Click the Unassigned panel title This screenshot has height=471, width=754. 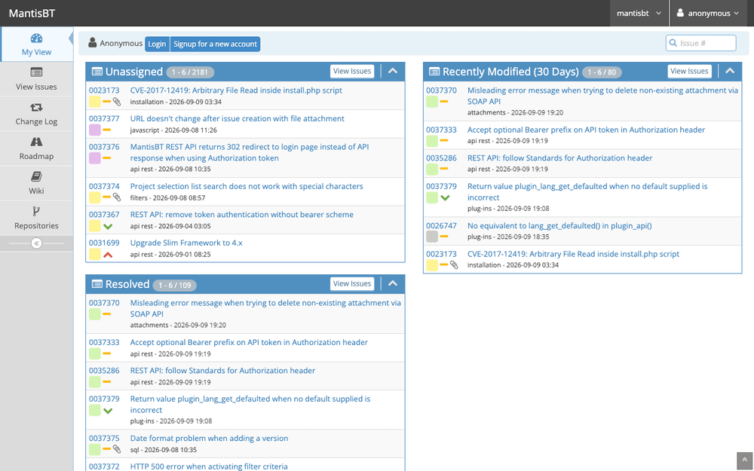(x=133, y=72)
